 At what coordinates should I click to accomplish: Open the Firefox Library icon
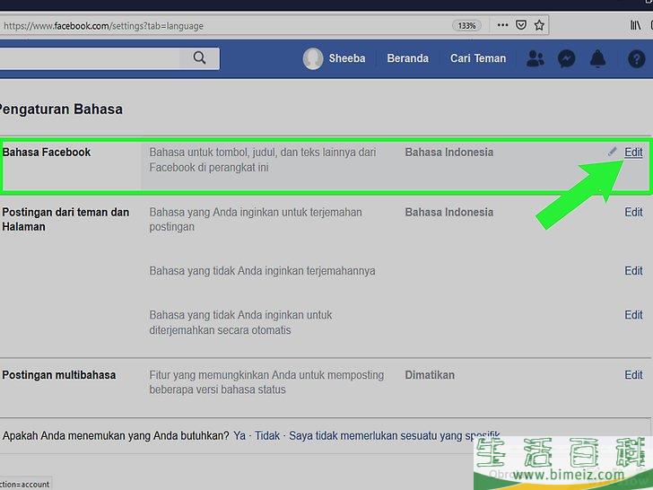click(x=635, y=25)
